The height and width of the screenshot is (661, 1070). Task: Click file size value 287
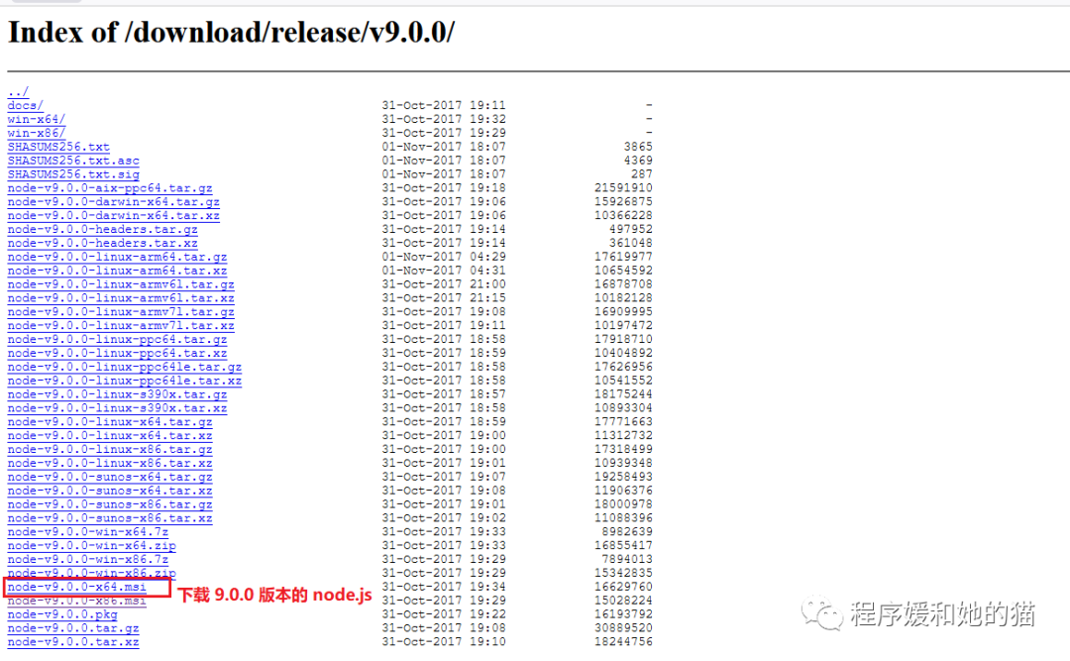coord(641,174)
